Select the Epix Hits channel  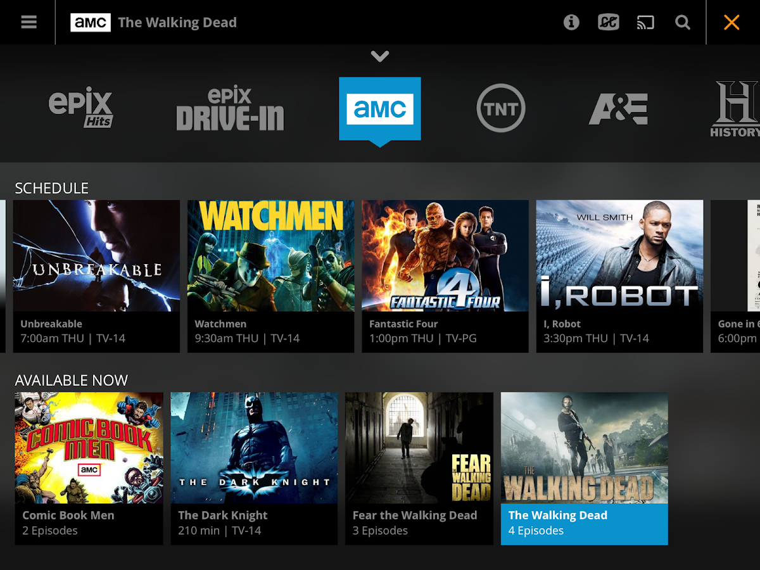(80, 108)
